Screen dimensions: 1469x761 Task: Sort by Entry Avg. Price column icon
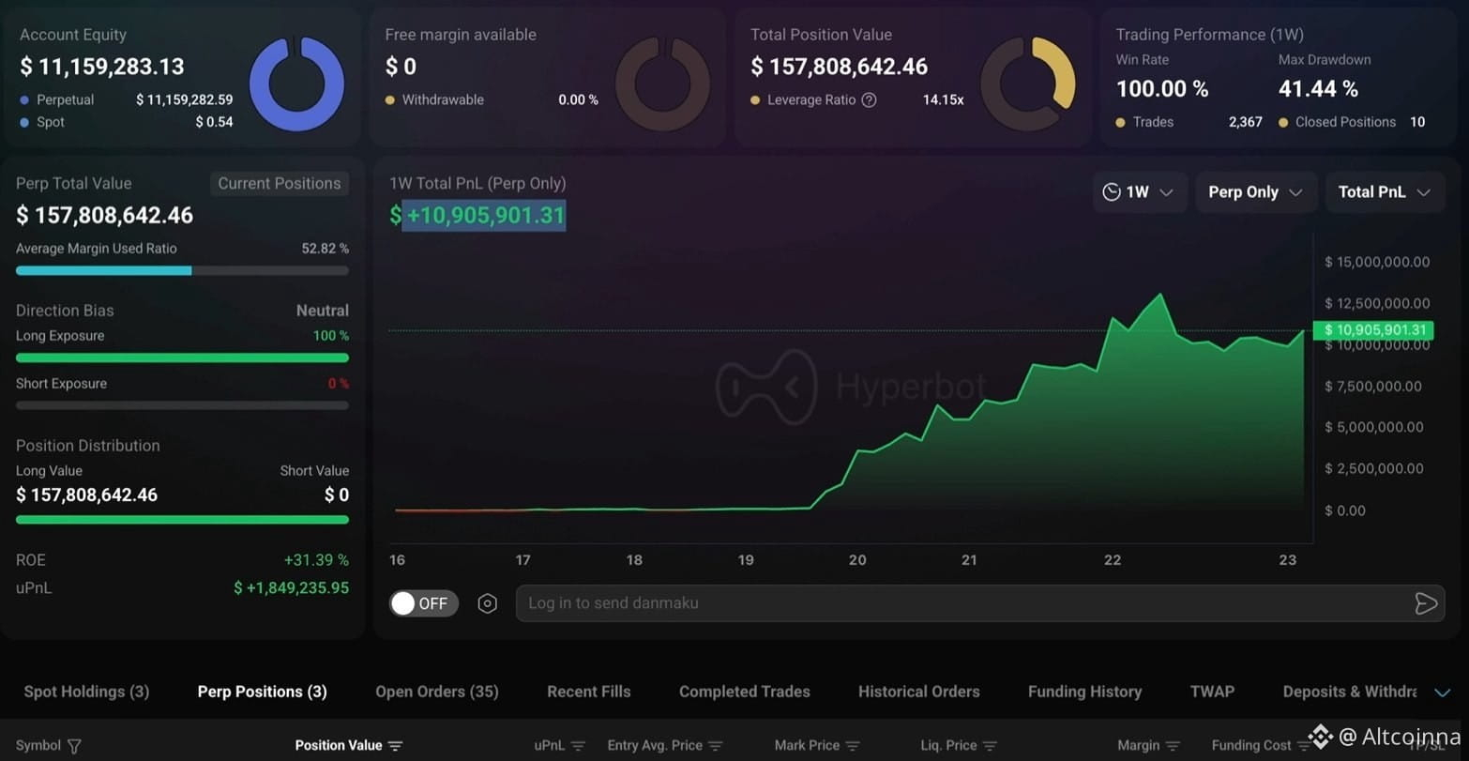[x=716, y=746]
